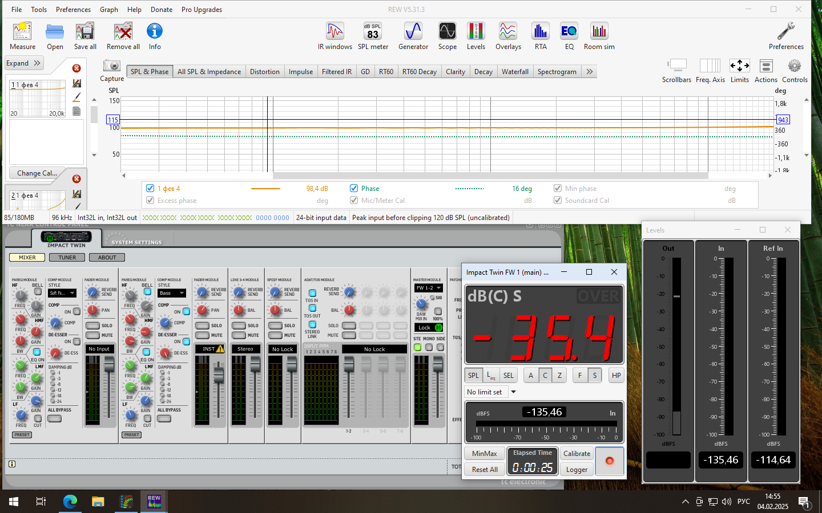
Task: Switch to the Waterfall tab
Action: click(515, 71)
